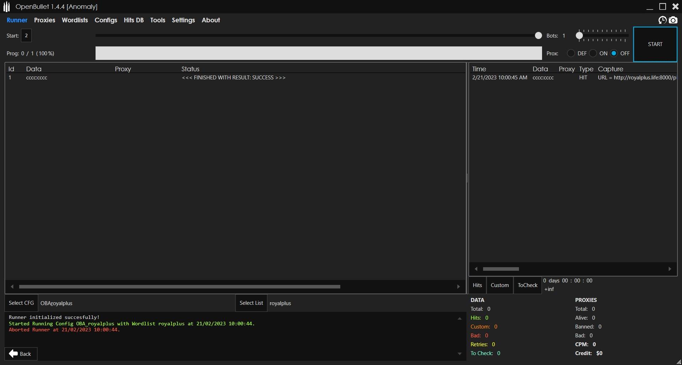
Task: Switch to the Hits DB tab
Action: click(x=134, y=20)
